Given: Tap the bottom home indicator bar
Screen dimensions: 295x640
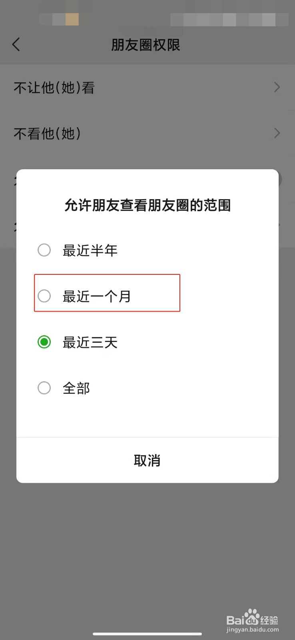Looking at the screenshot, I should coord(147,634).
